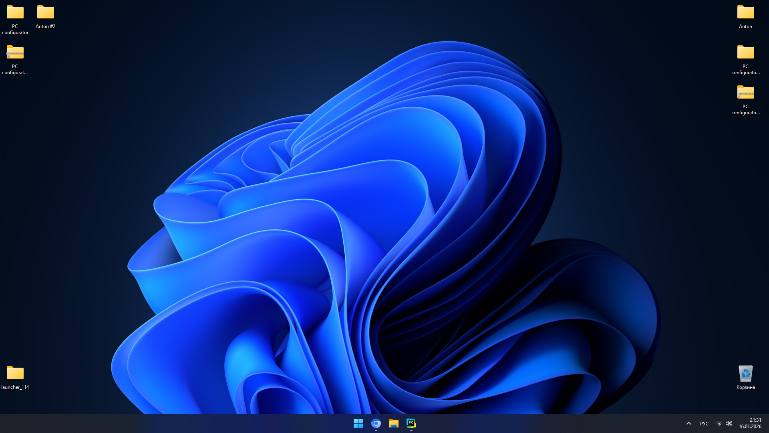Screen dimensions: 769x433
Task: Select the Anton #2 folder
Action: (45, 13)
